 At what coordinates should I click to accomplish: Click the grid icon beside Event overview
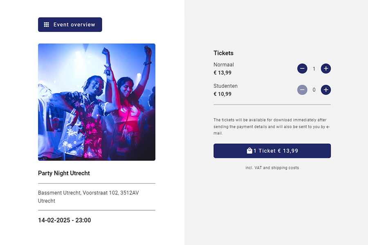pos(46,24)
